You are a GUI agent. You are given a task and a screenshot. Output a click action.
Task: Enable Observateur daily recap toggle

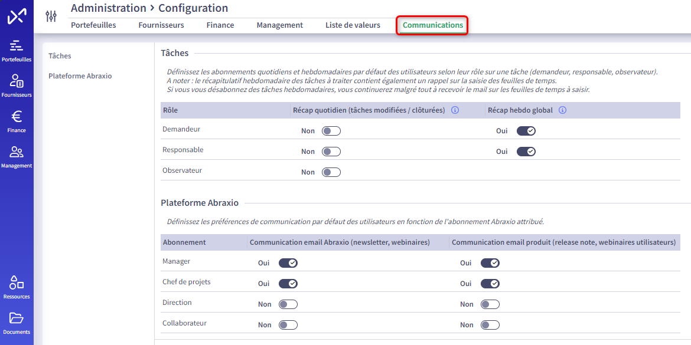click(x=331, y=172)
